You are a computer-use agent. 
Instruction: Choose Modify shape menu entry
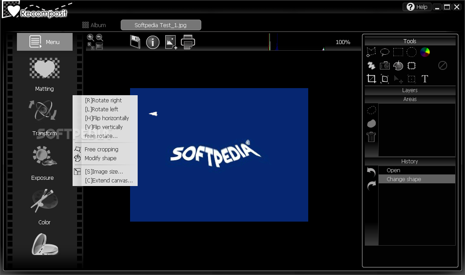(x=105, y=158)
